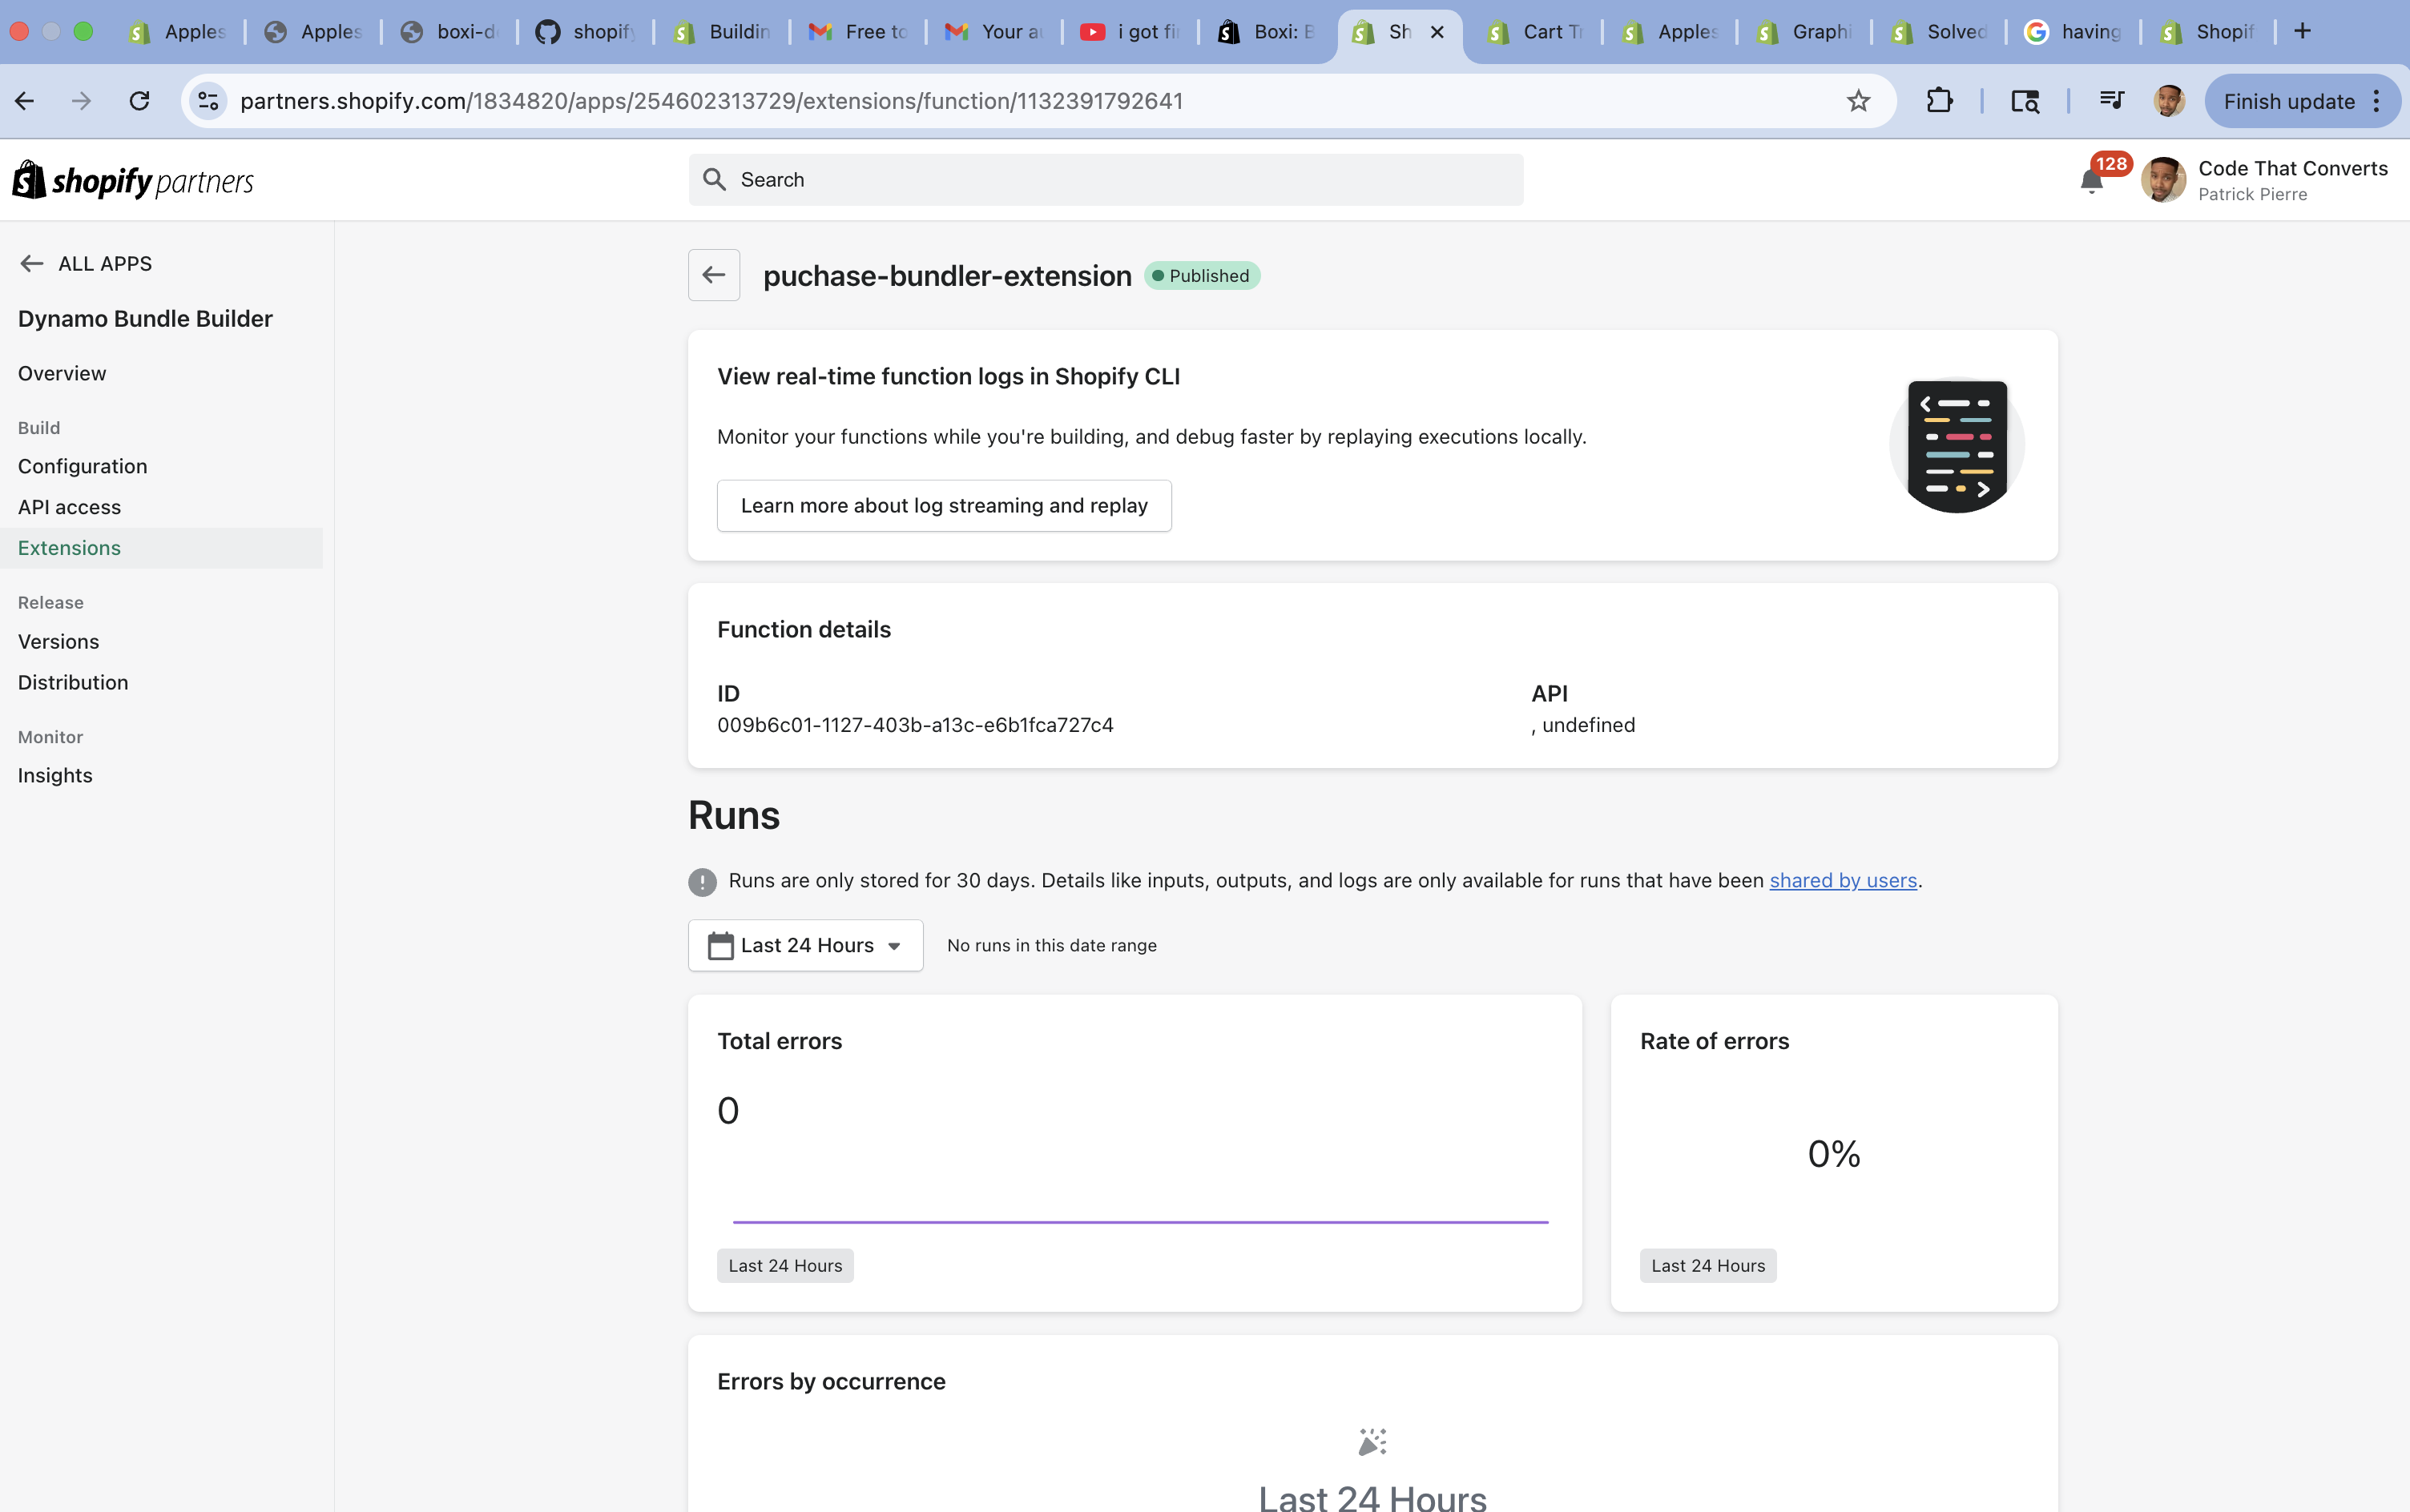The height and width of the screenshot is (1512, 2410).
Task: Open the Insights sidebar item
Action: tap(55, 776)
